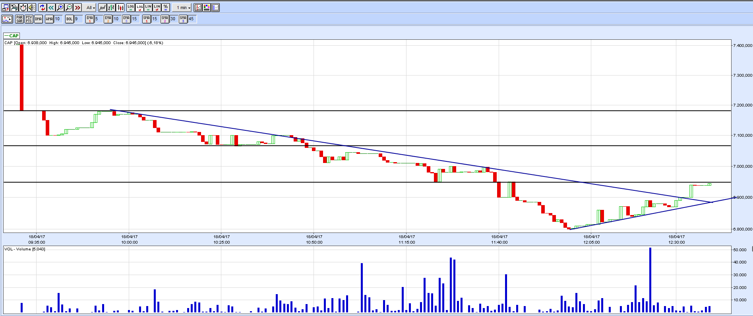The height and width of the screenshot is (316, 753).
Task: Click the CAP Open High Low Close text
Action: point(84,43)
